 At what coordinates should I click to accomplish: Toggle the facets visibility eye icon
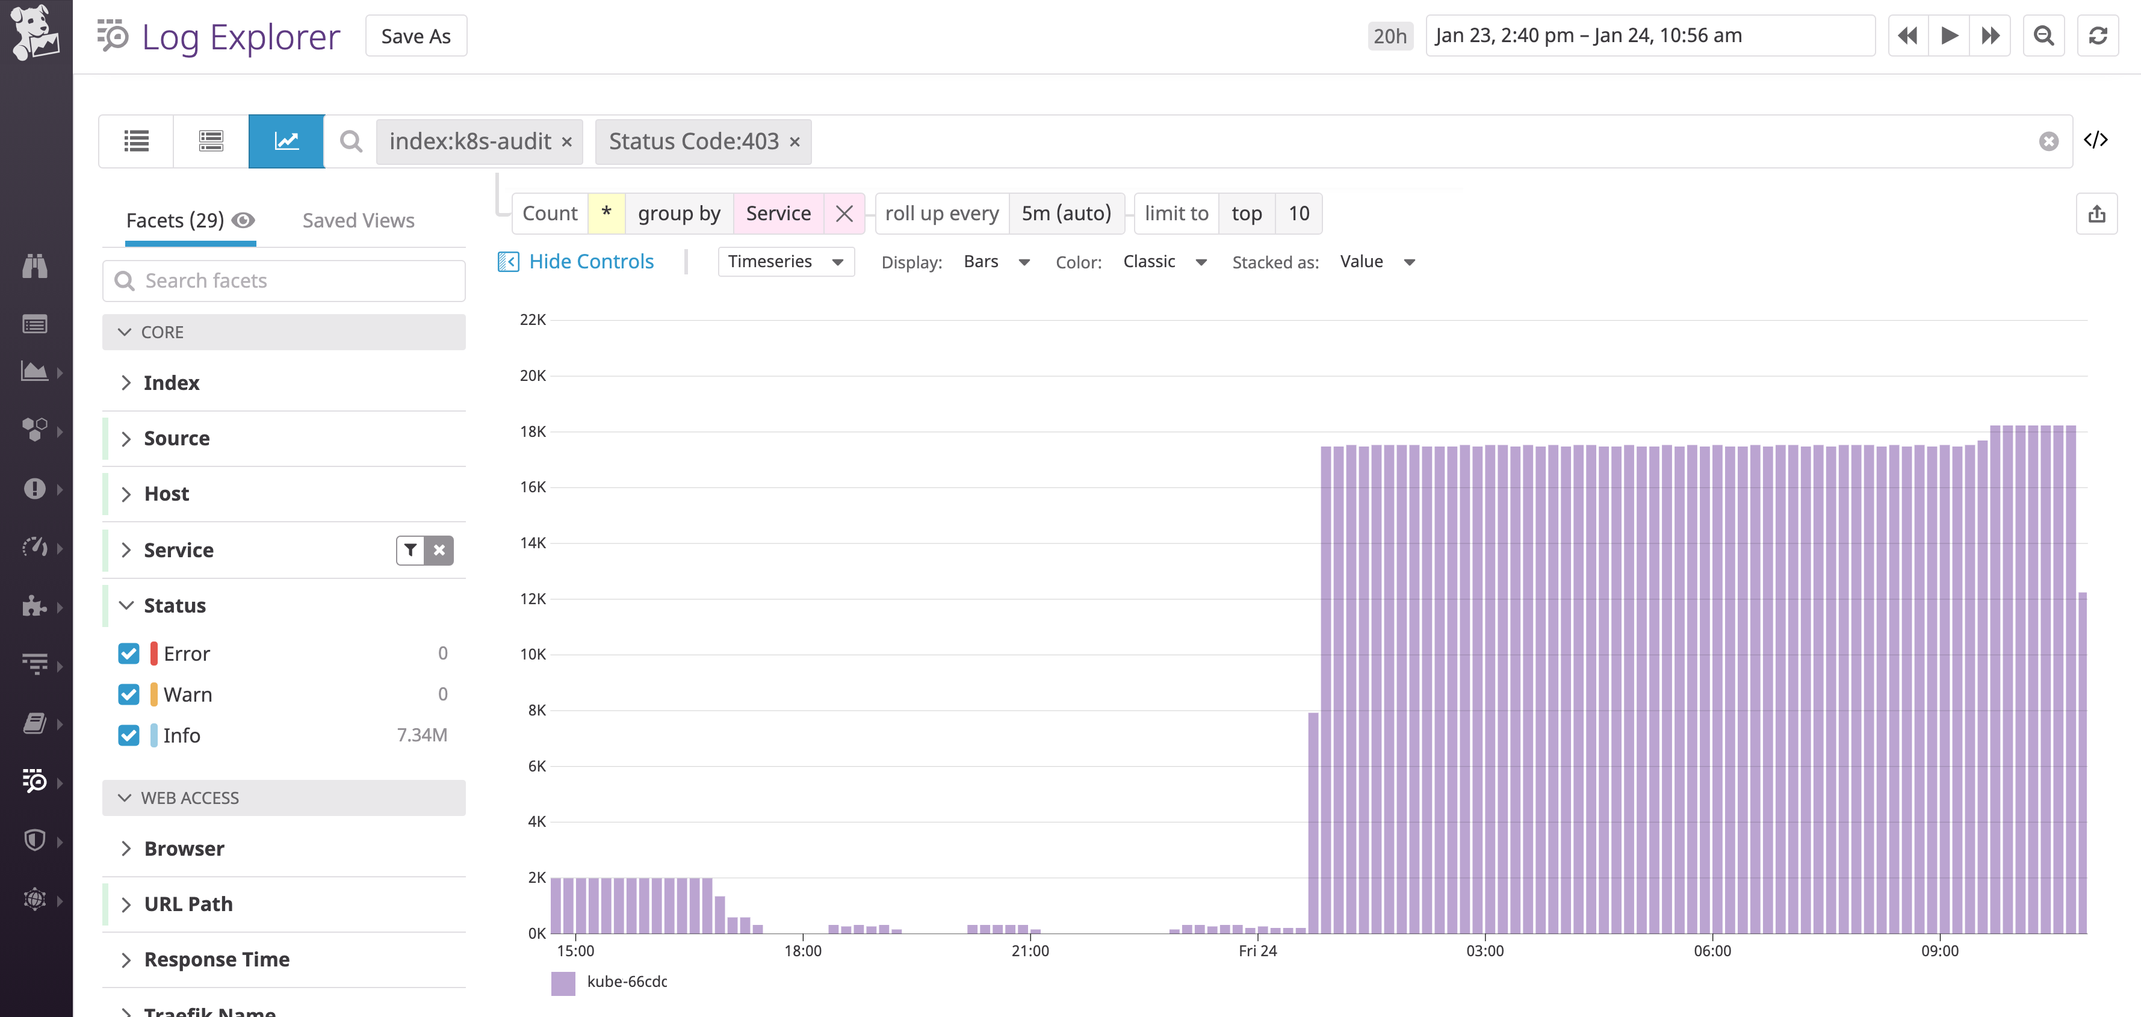(x=244, y=220)
